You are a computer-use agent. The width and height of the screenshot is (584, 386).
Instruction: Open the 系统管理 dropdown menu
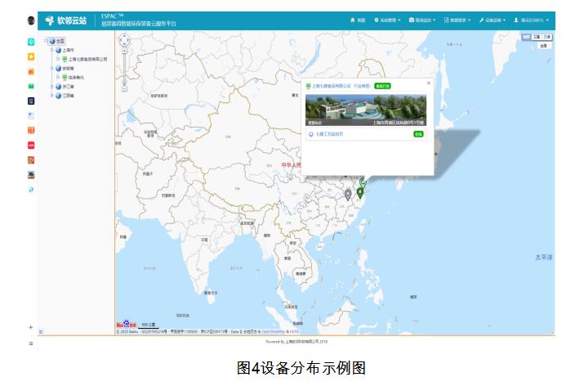pos(387,19)
